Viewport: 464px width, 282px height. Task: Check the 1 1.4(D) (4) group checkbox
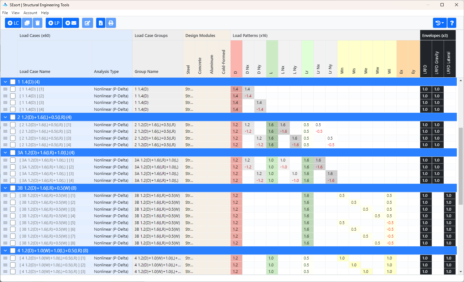pos(13,82)
